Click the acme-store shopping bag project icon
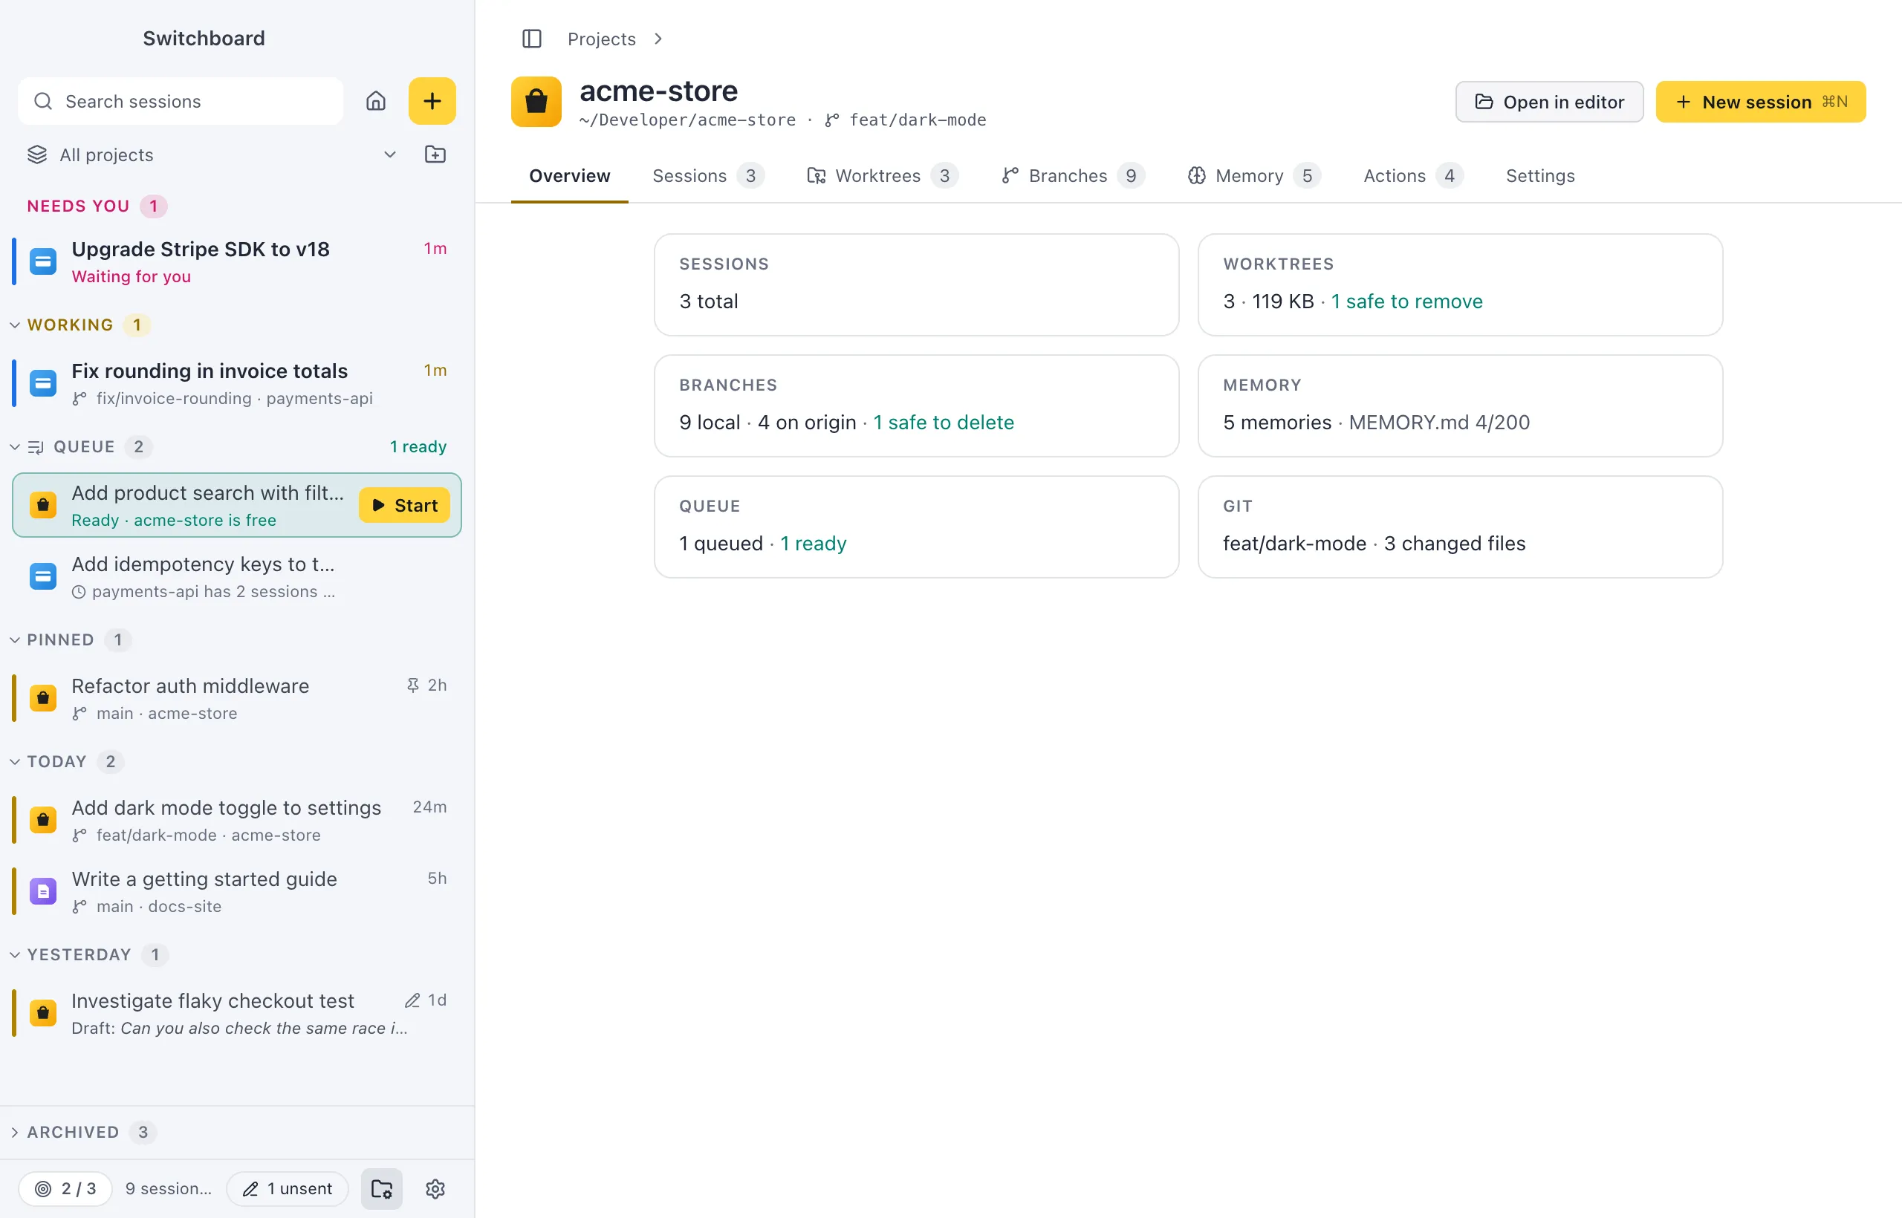 (536, 102)
